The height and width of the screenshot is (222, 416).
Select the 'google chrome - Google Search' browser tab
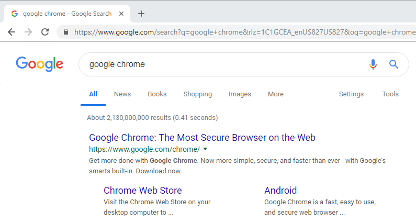67,14
